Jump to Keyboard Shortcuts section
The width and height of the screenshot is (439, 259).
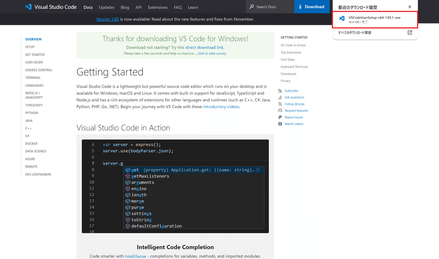point(294,66)
